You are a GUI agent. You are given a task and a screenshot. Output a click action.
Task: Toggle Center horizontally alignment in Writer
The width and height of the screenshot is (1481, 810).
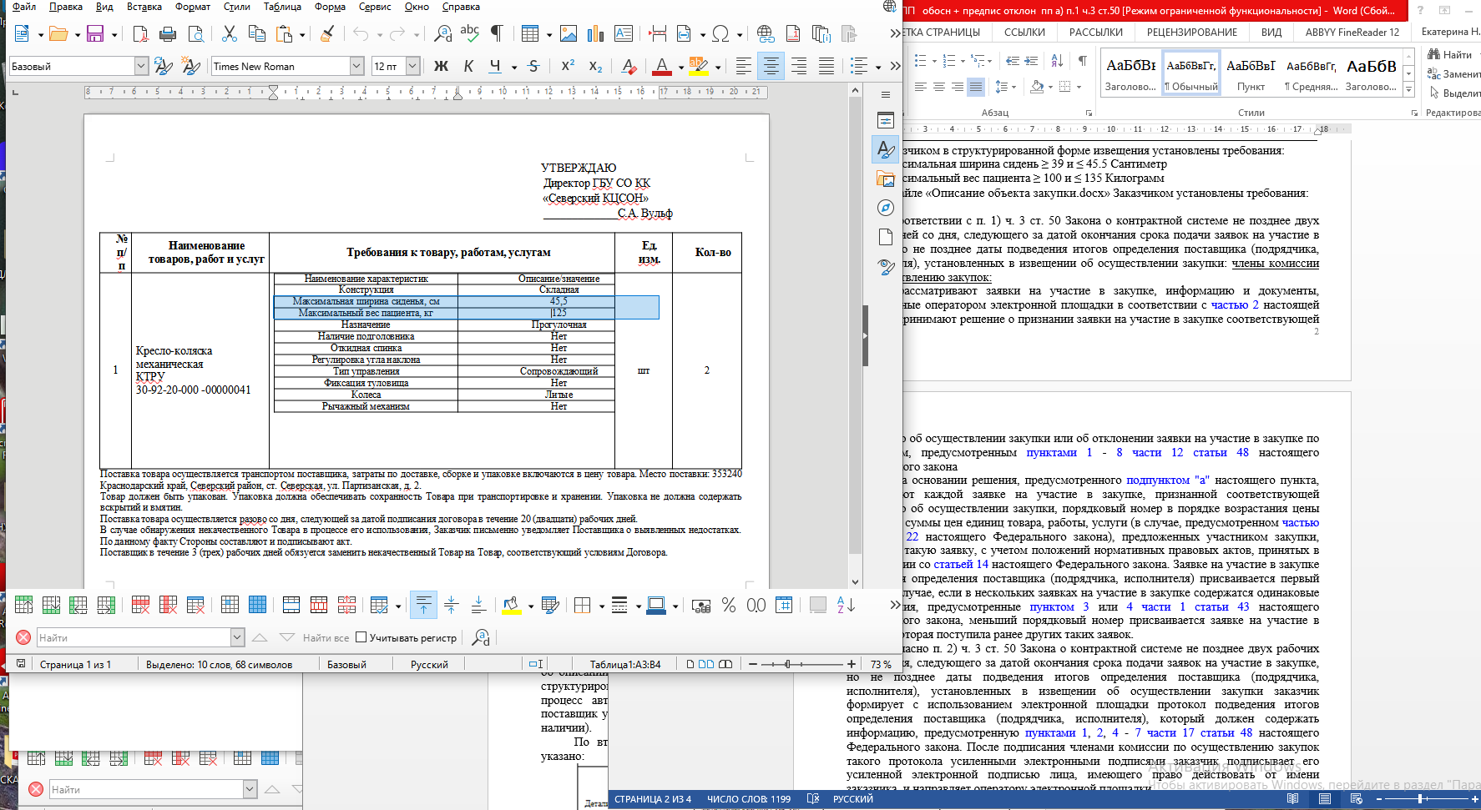click(x=771, y=66)
